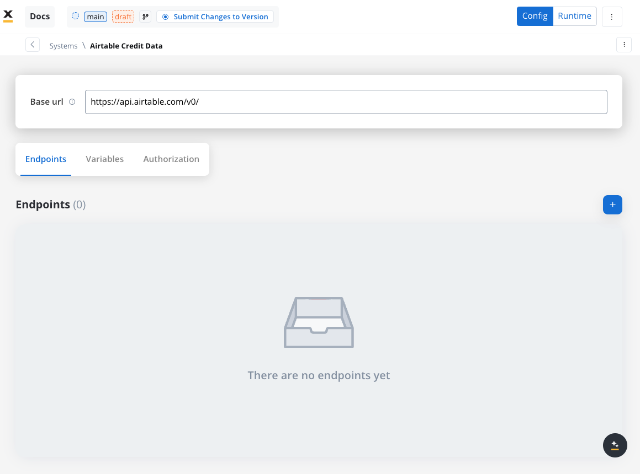Click the X logo icon
This screenshot has width=640, height=474.
pos(8,17)
